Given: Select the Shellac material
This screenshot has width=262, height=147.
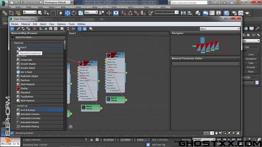Looking at the screenshot, I should point(40,88).
